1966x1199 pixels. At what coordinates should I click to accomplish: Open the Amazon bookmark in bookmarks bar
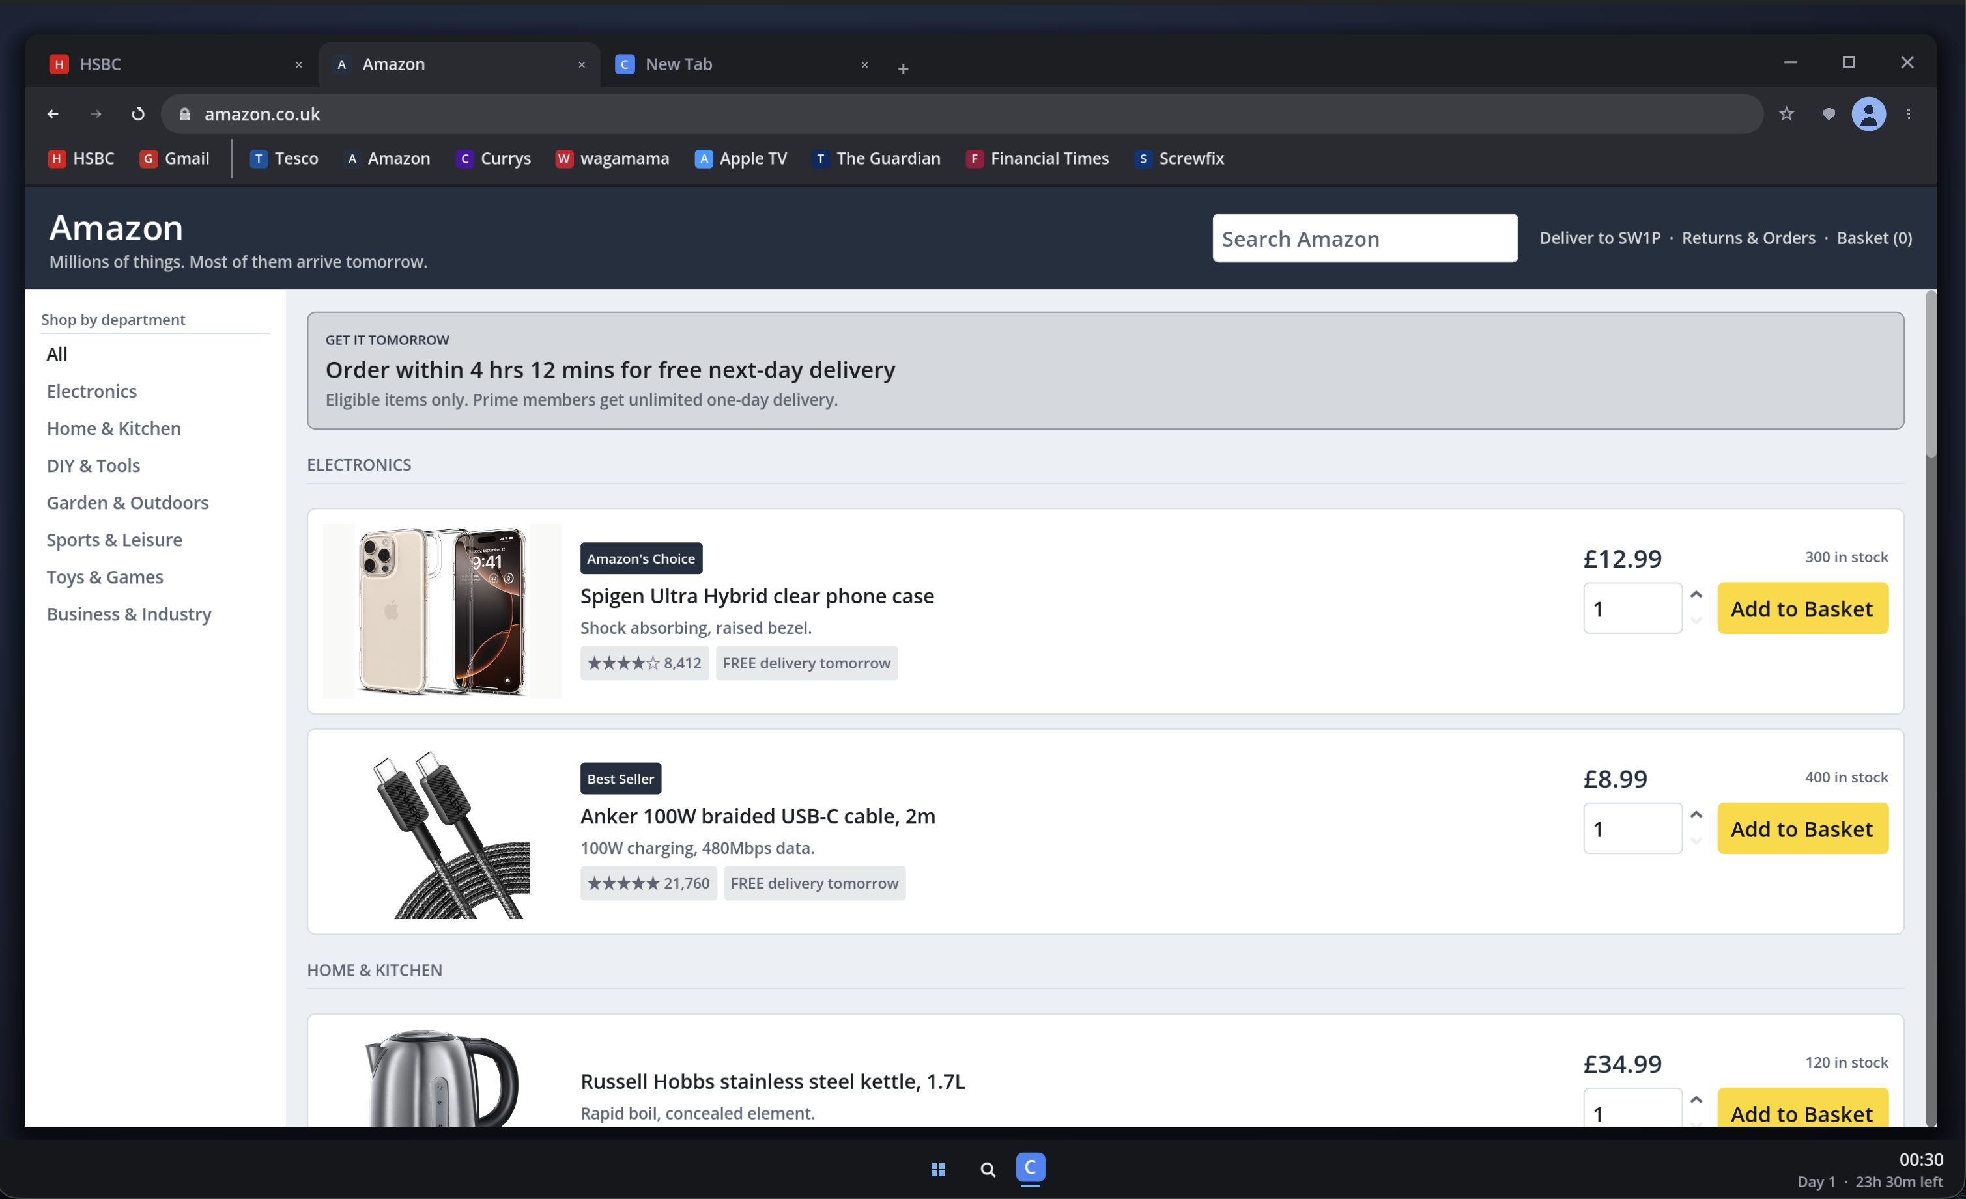pos(387,159)
